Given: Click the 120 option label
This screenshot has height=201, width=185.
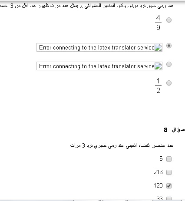Looking at the screenshot, I should pos(158,185).
